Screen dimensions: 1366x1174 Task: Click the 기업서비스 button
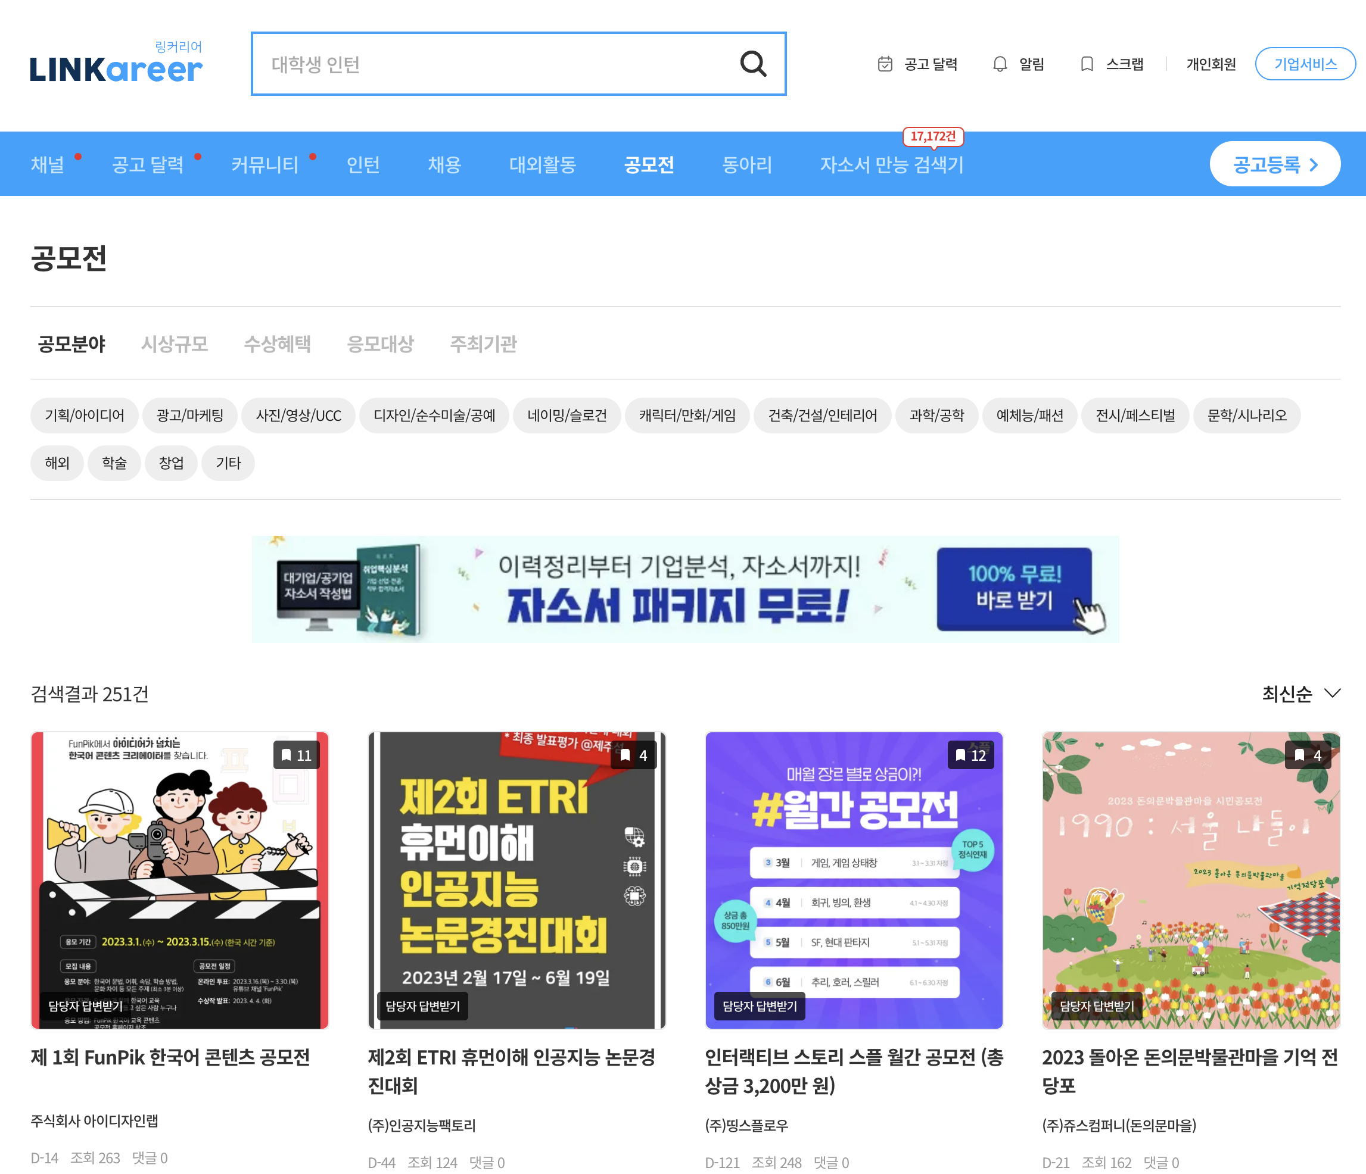[x=1305, y=64]
